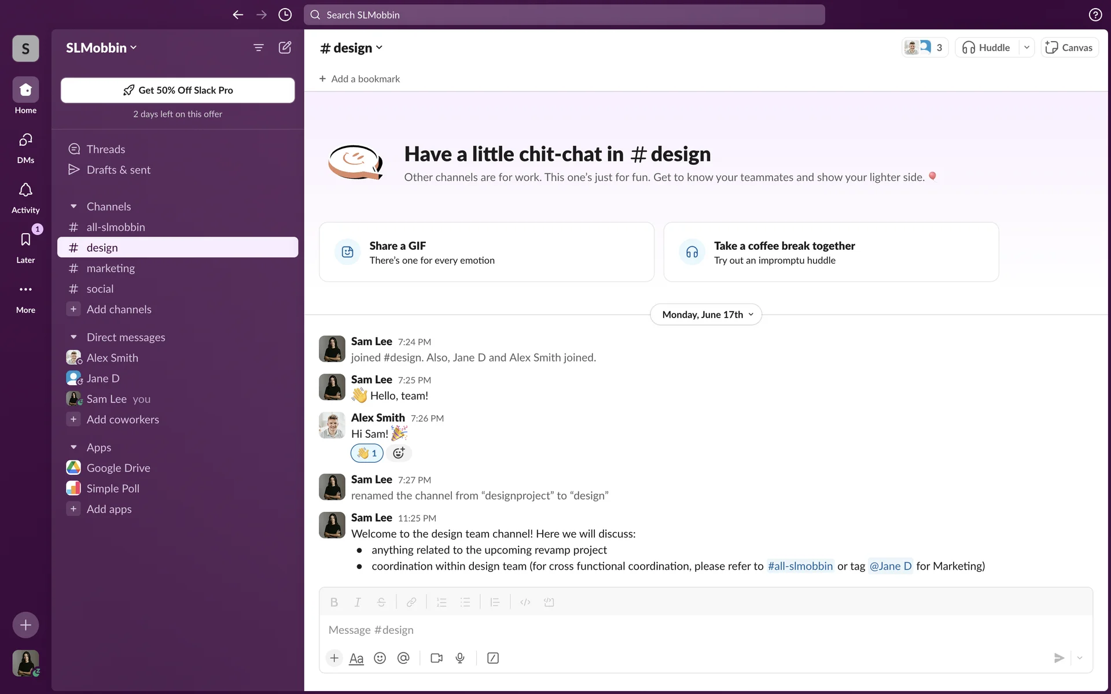Viewport: 1111px width, 694px height.
Task: Open the Later bookmark icon in sidebar
Action: pos(25,239)
